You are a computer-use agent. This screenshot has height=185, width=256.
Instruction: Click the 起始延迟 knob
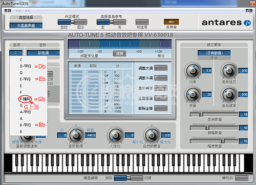pyautogui.click(x=229, y=70)
